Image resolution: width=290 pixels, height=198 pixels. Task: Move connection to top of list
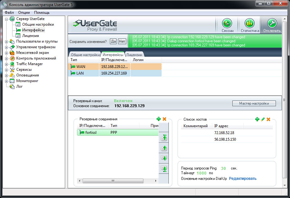(164, 138)
